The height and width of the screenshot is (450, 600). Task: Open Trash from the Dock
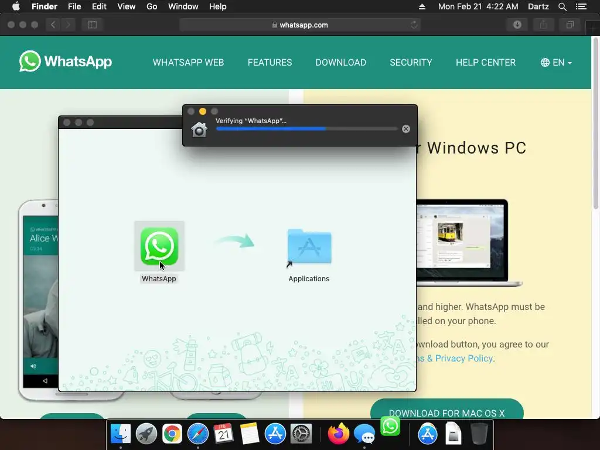(479, 434)
